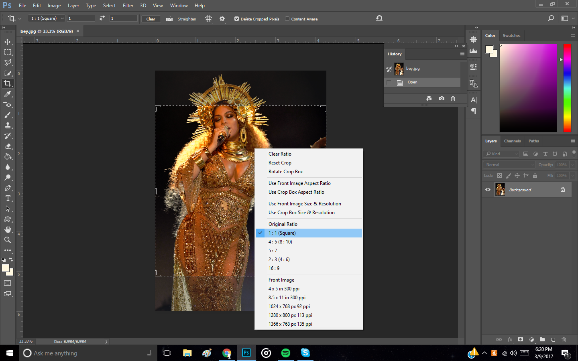Change screen mode icon in toolbox
Screen dimensions: 578x361
8,294
